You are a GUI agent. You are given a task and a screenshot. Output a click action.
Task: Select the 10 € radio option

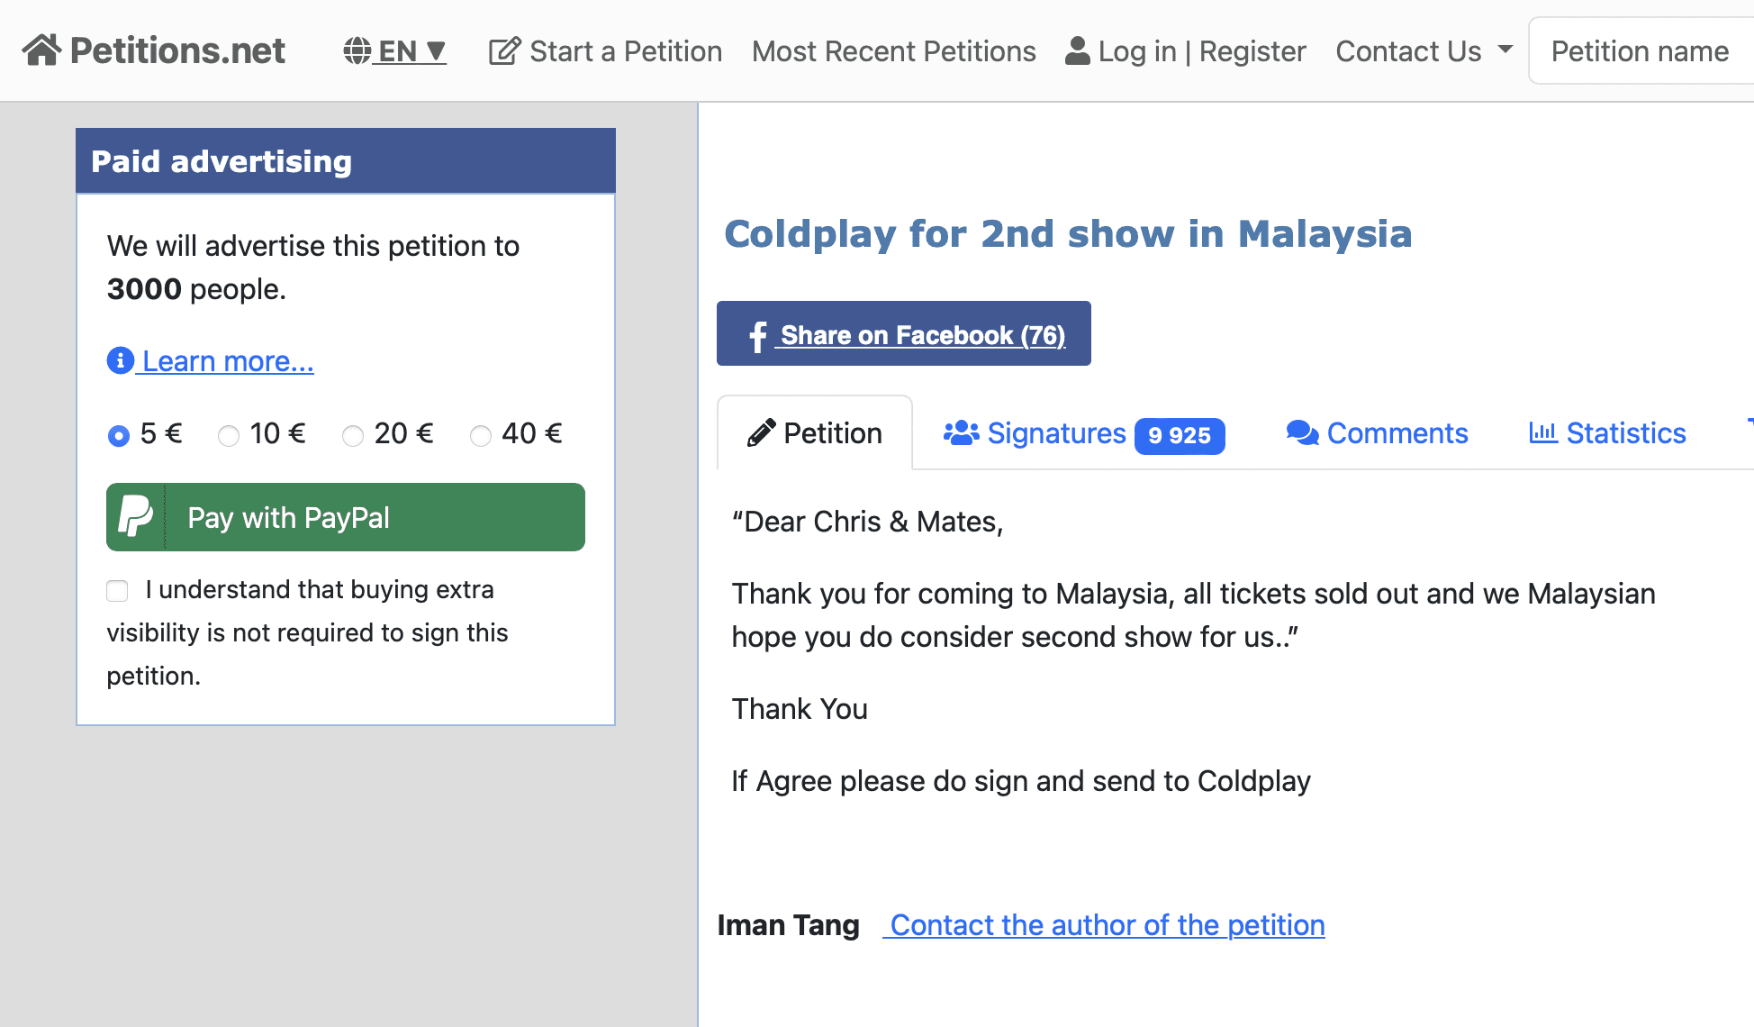point(229,436)
